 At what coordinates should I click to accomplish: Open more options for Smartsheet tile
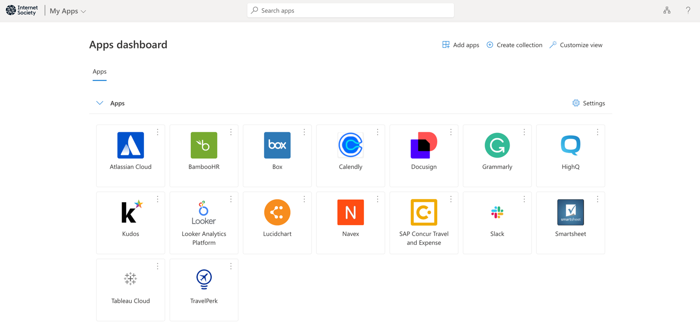(597, 199)
